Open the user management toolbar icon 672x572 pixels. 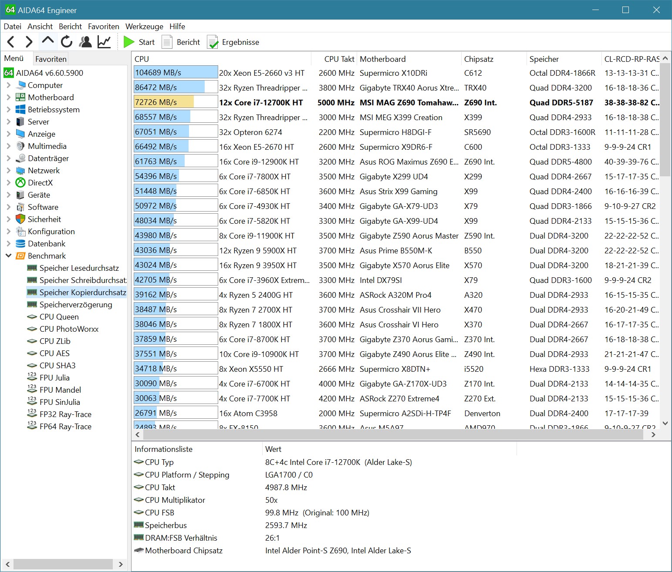(x=85, y=42)
